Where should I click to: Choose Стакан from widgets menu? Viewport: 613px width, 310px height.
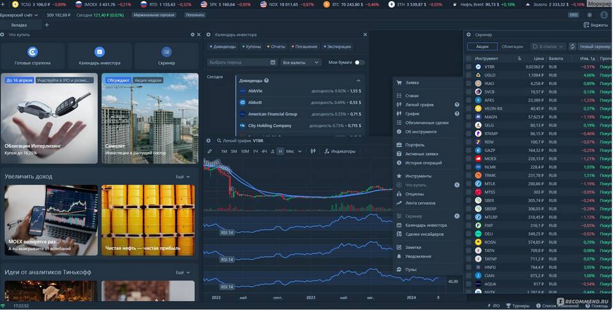click(x=427, y=96)
